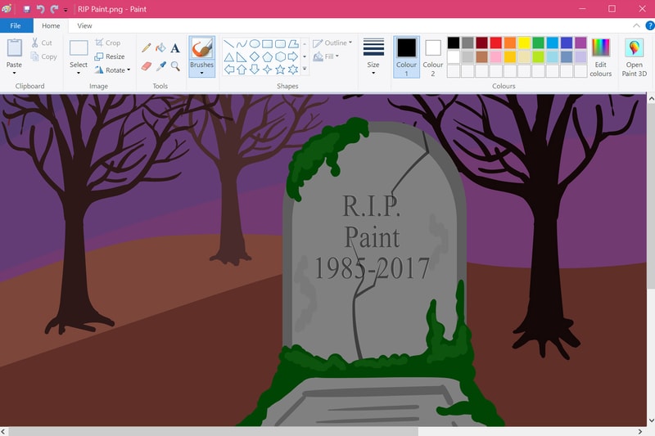Choose the Pentagon shape
Image resolution: width=655 pixels, height=436 pixels.
[268, 56]
